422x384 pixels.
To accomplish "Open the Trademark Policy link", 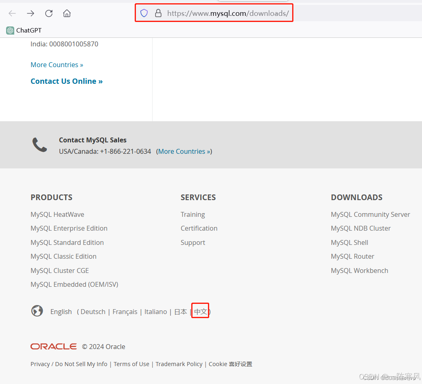I will pos(179,364).
